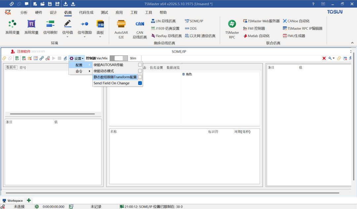Screen dimensions: 357x209
Task: Open 系统常量 system constants
Action: click(31, 27)
